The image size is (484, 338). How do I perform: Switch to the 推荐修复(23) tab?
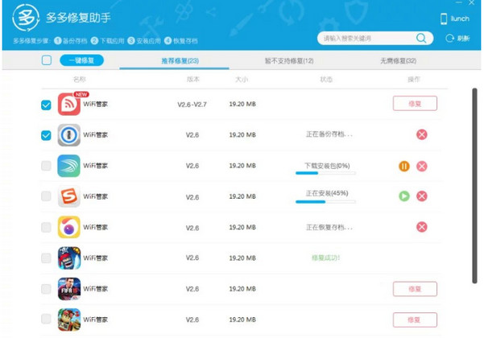tap(180, 60)
